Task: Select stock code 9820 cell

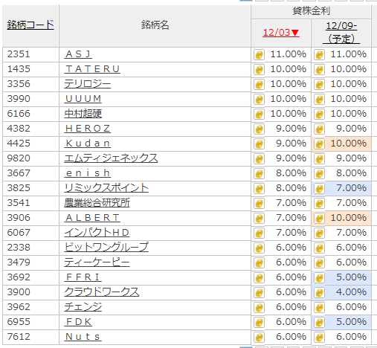Action: pos(30,158)
